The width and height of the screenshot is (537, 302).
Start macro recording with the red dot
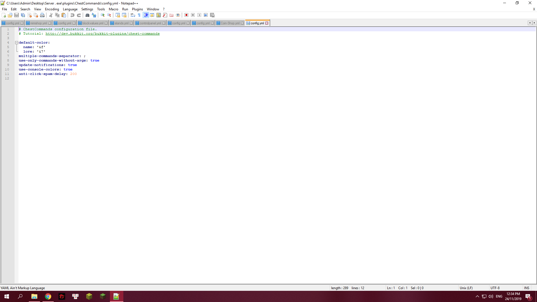click(x=187, y=15)
